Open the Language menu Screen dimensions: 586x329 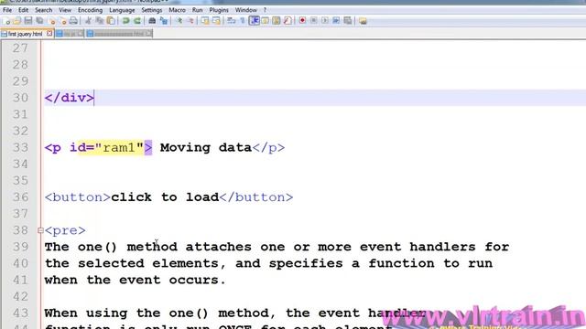click(x=122, y=10)
